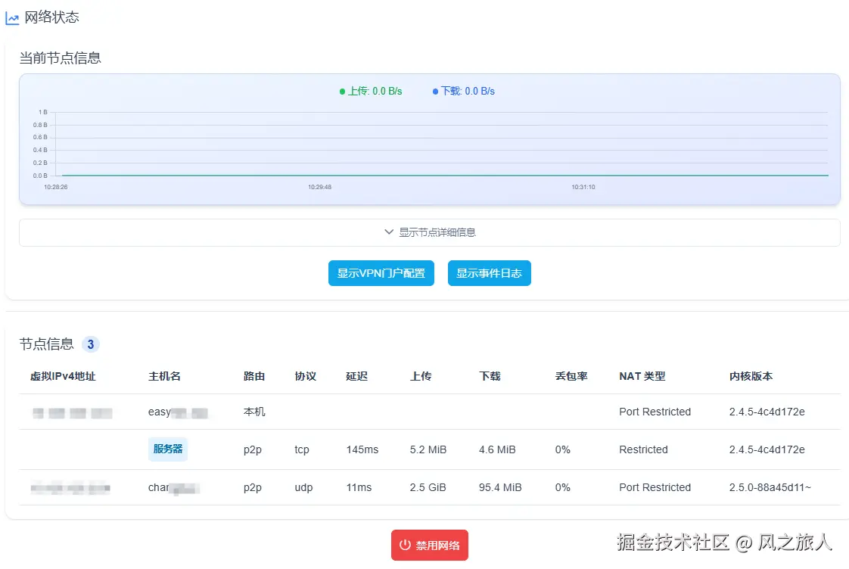Image resolution: width=849 pixels, height=569 pixels.
Task: Click the 服务器 tag in the table
Action: [168, 449]
